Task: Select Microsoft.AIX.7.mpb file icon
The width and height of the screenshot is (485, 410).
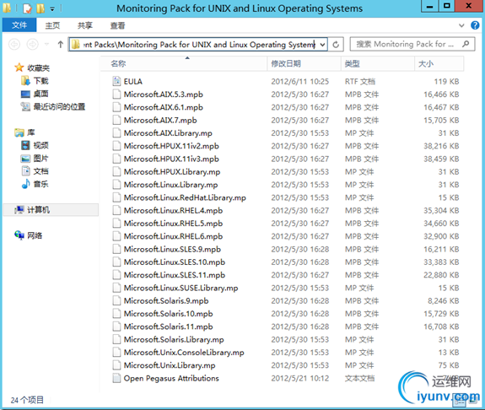Action: pyautogui.click(x=116, y=120)
